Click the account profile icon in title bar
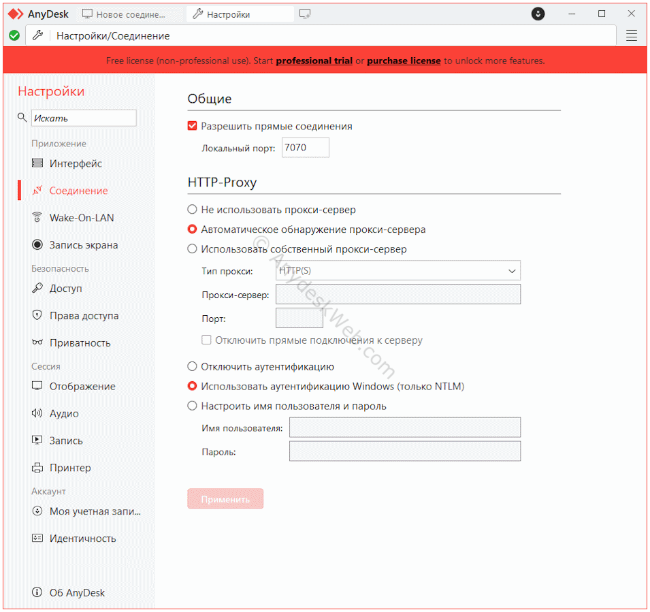The height and width of the screenshot is (612, 650). [538, 14]
